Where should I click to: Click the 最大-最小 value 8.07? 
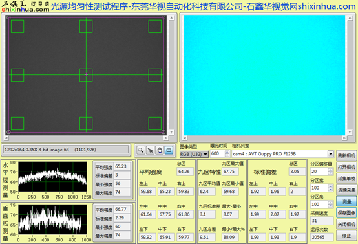pos(230,214)
